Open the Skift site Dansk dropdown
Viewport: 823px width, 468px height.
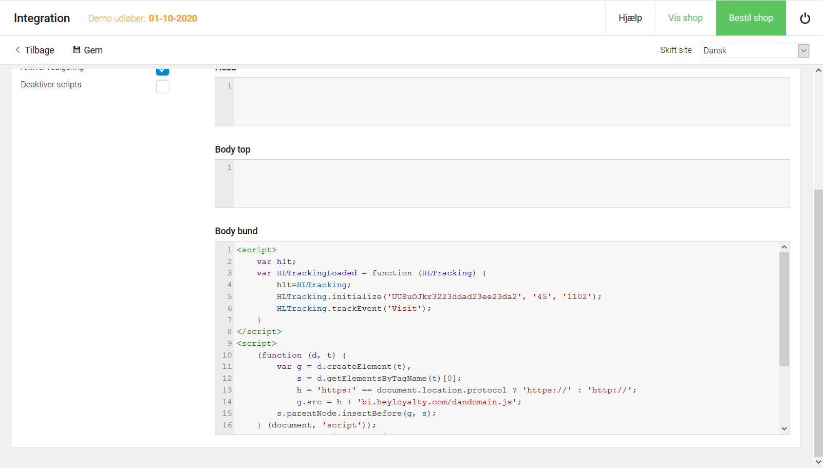755,50
